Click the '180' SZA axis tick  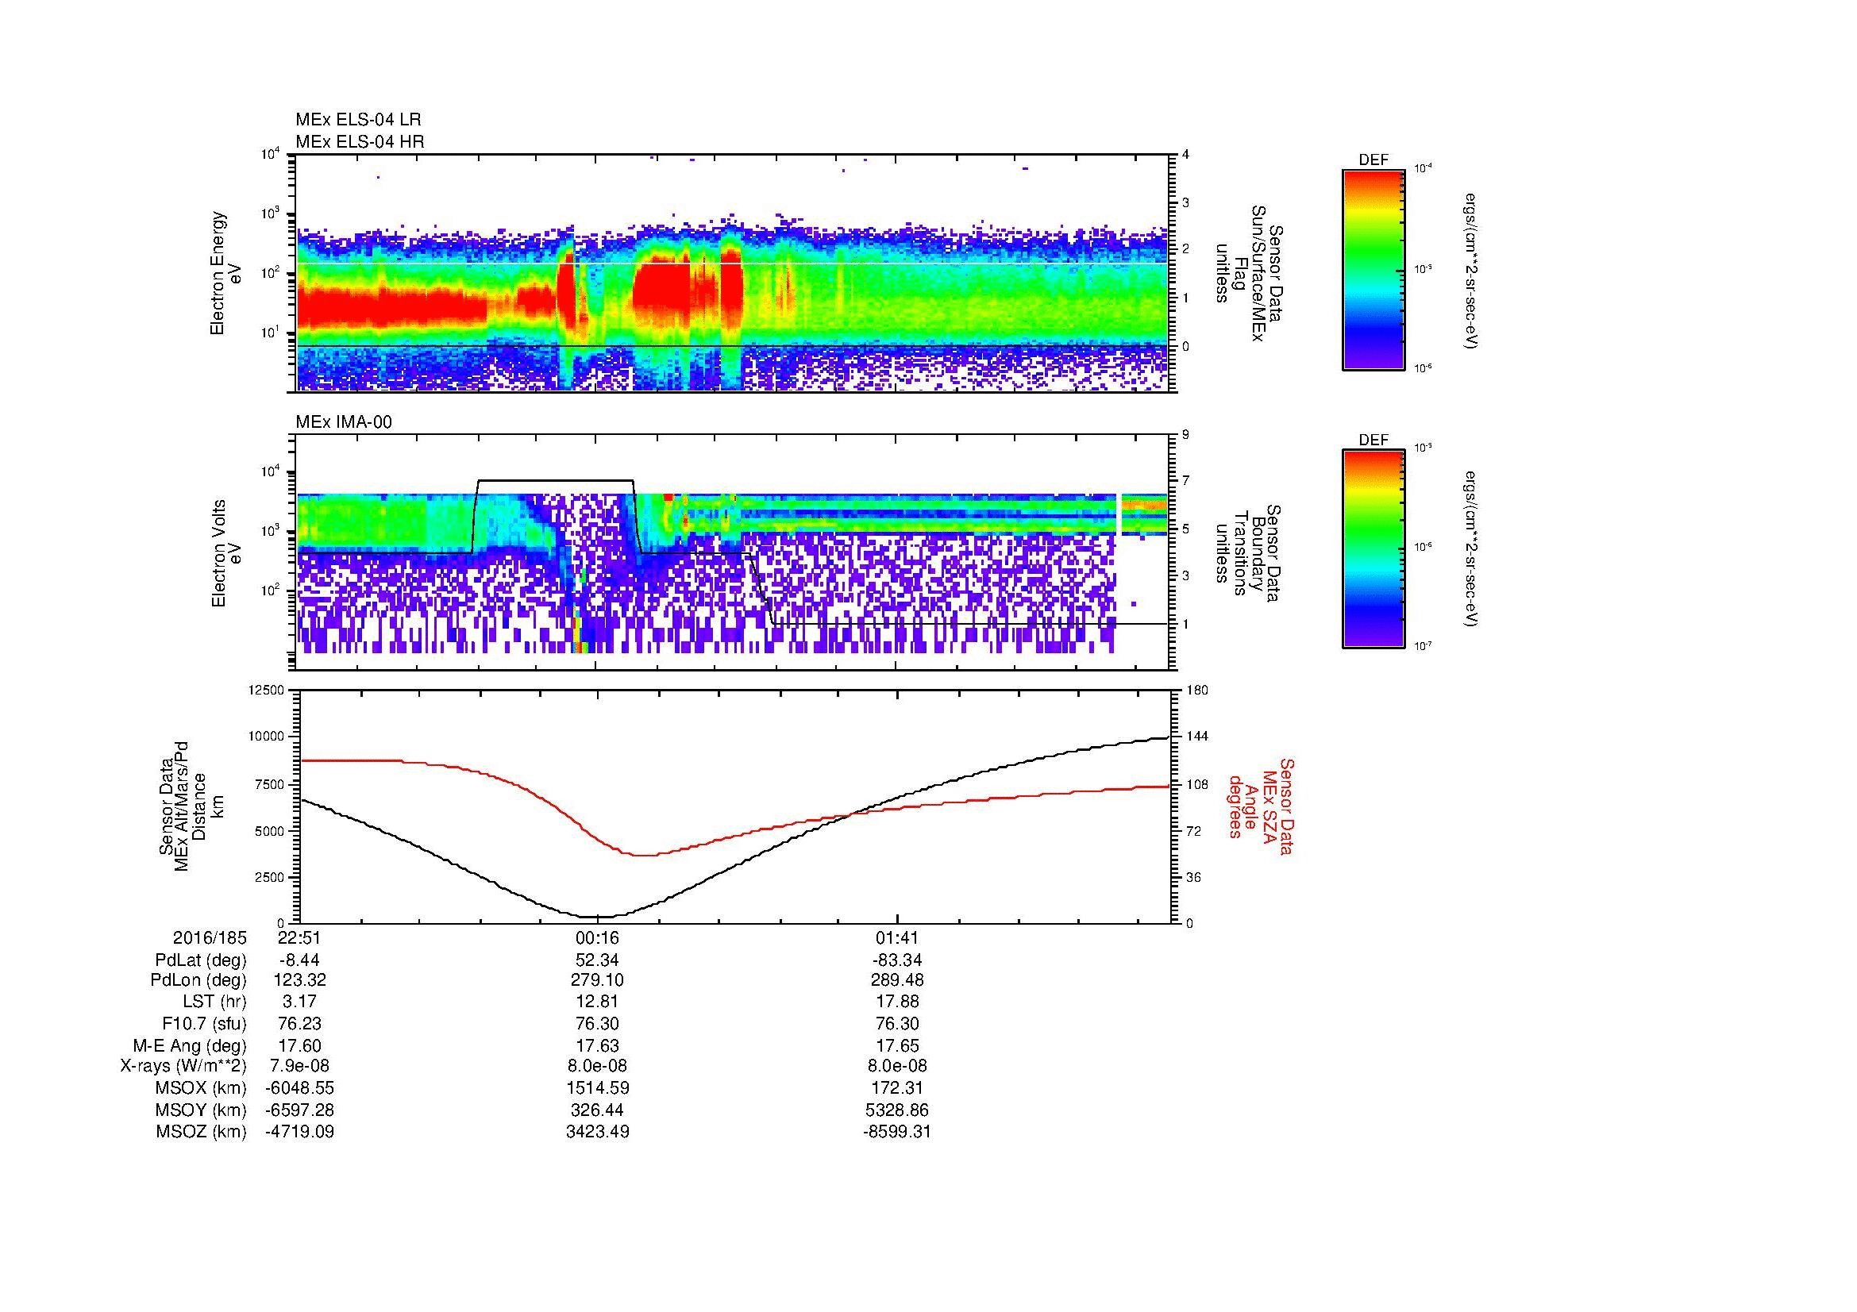coord(1197,690)
